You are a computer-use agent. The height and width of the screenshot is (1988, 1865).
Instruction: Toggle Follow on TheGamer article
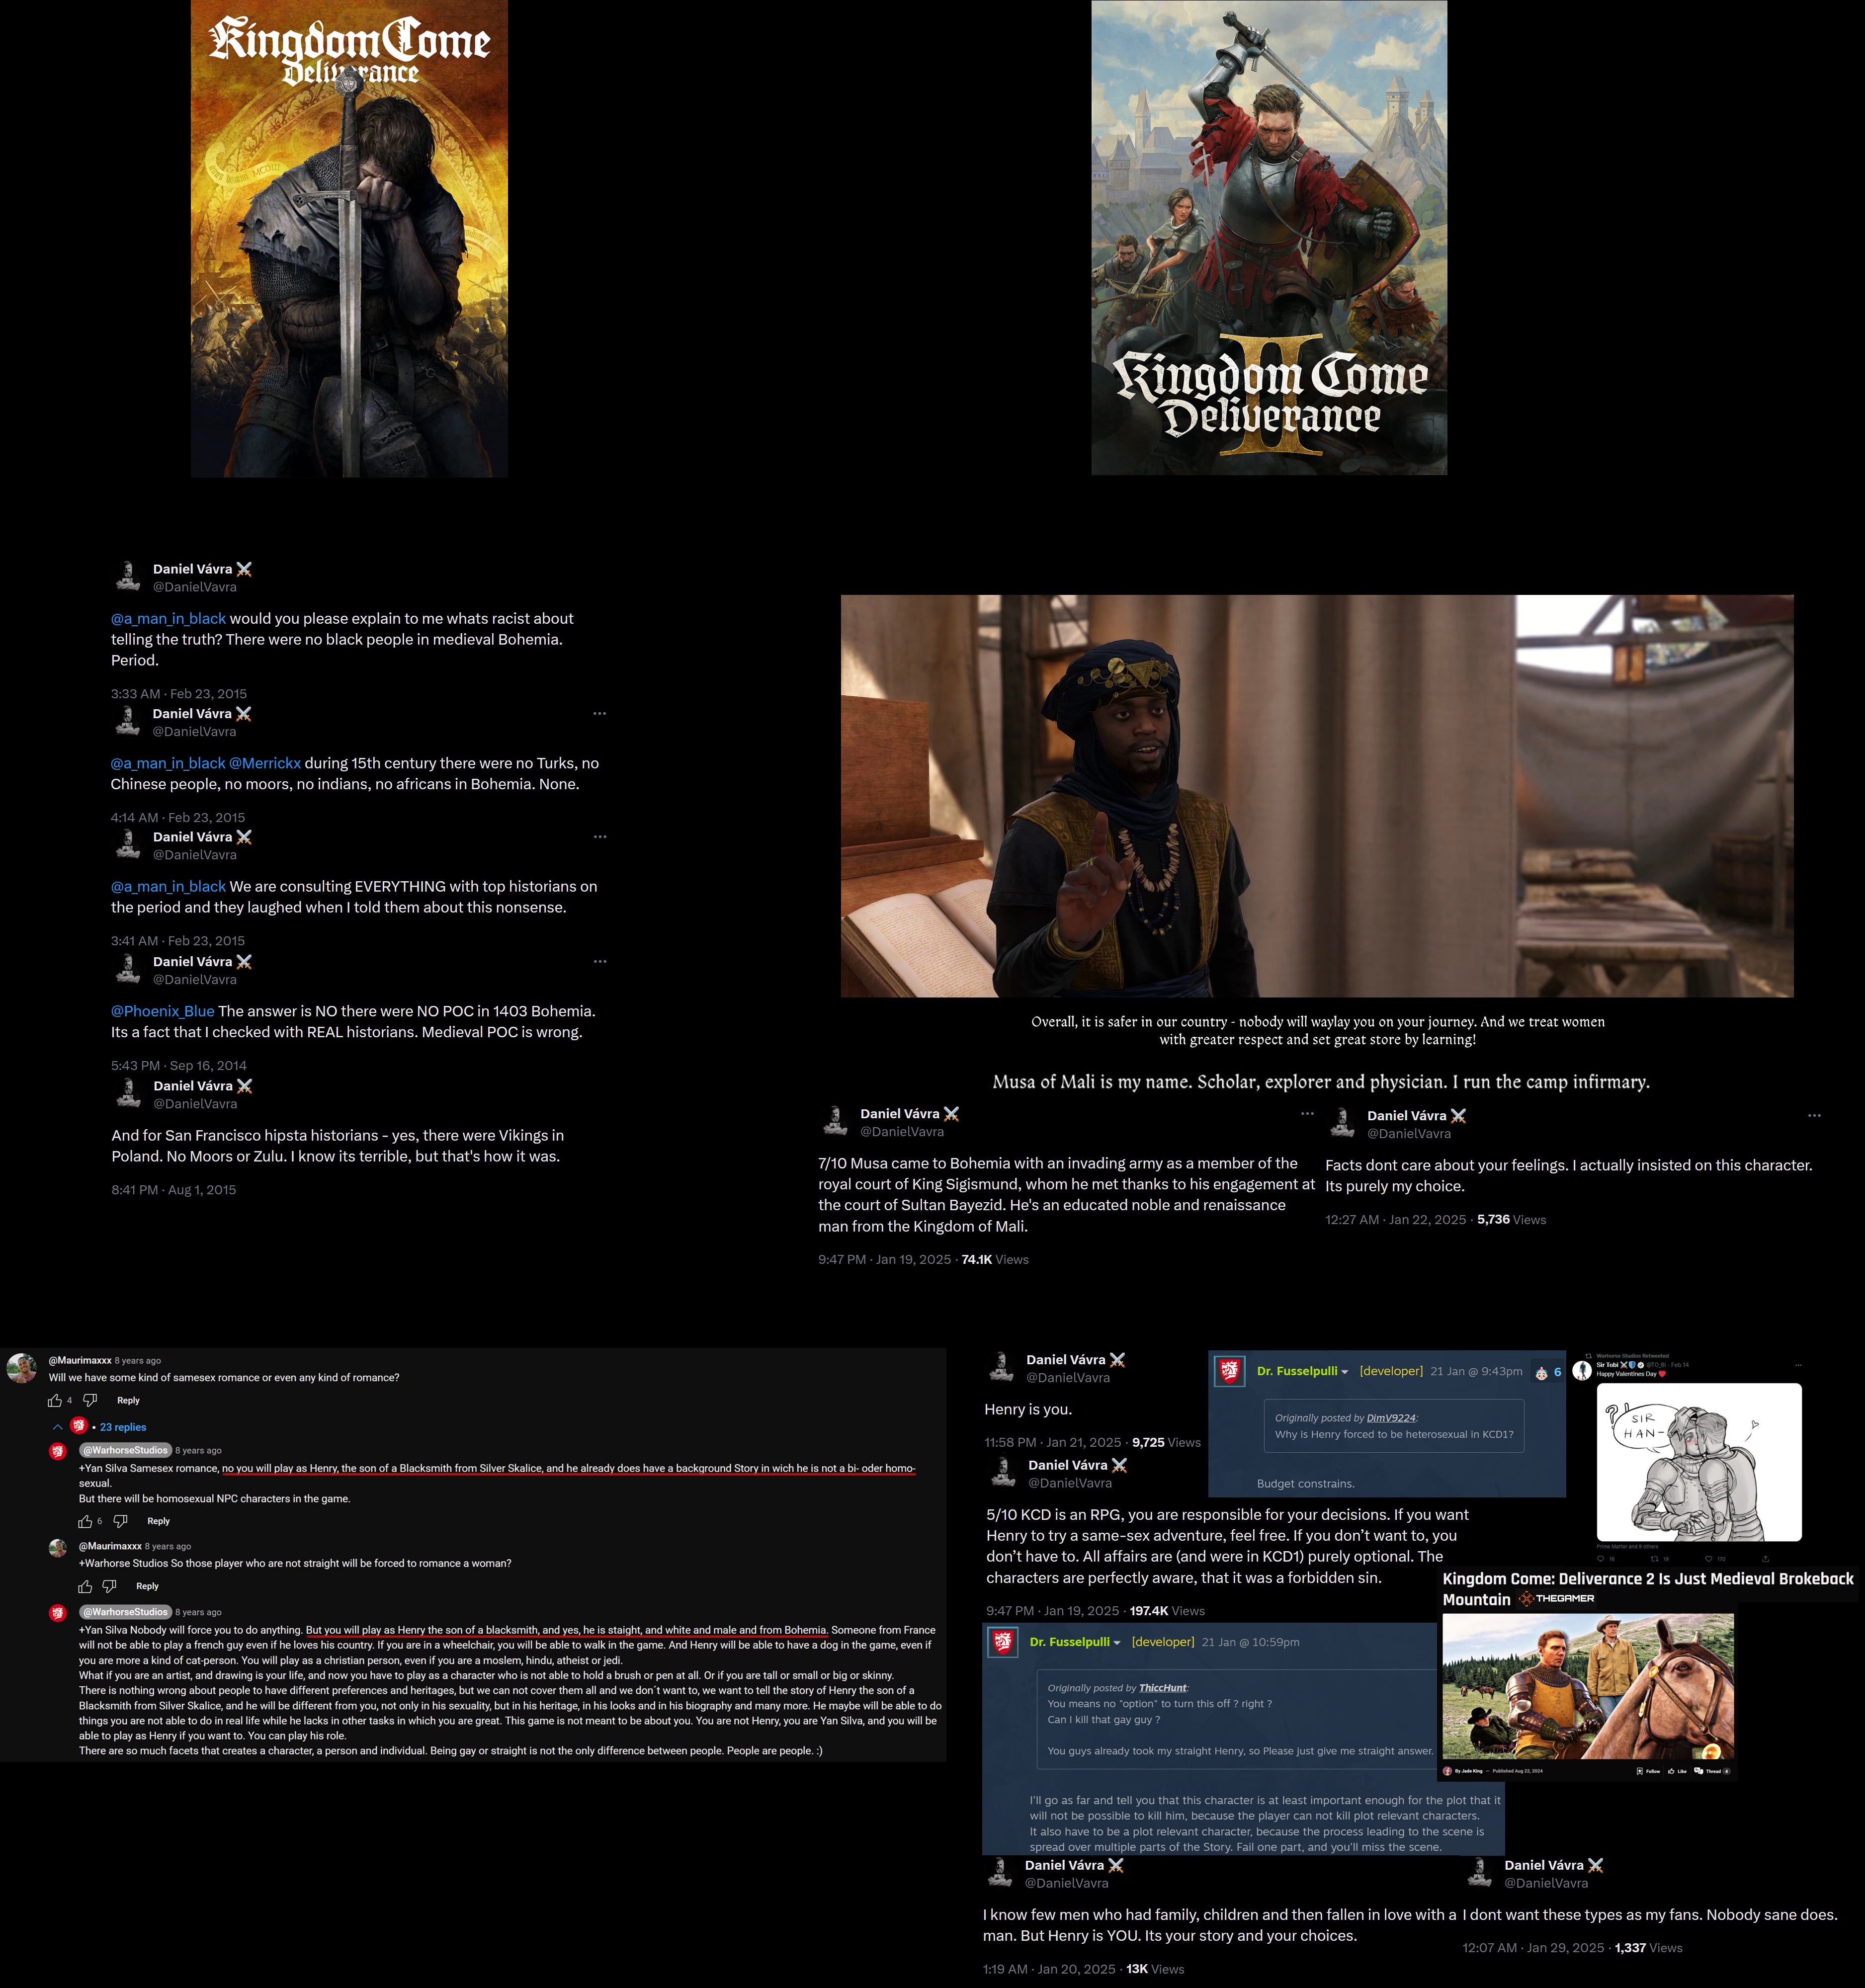pos(1648,1771)
